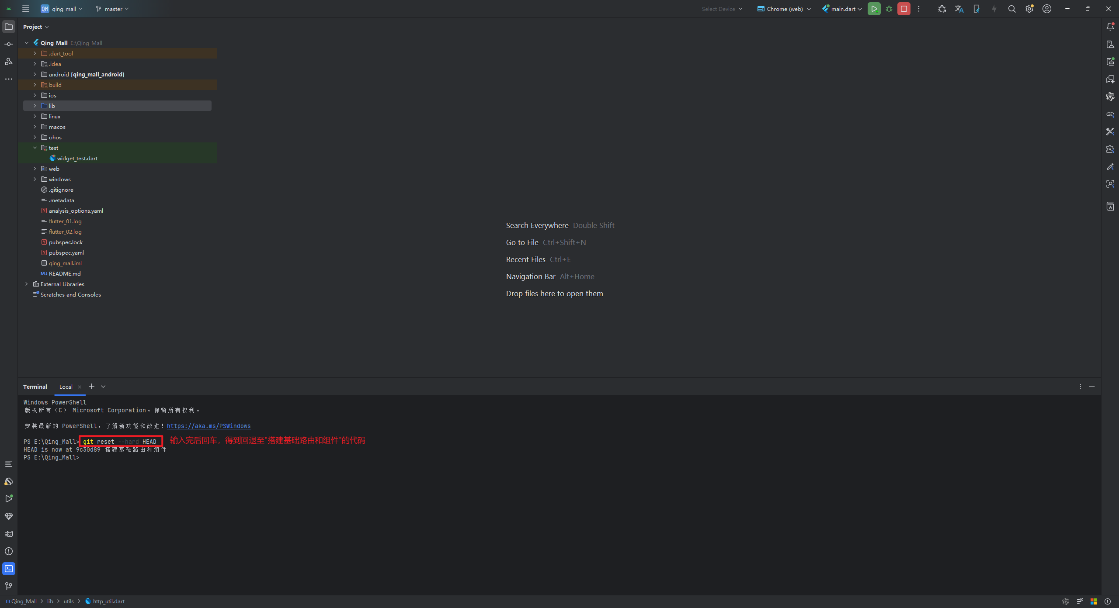Toggle the Terminal tool window button

point(9,568)
